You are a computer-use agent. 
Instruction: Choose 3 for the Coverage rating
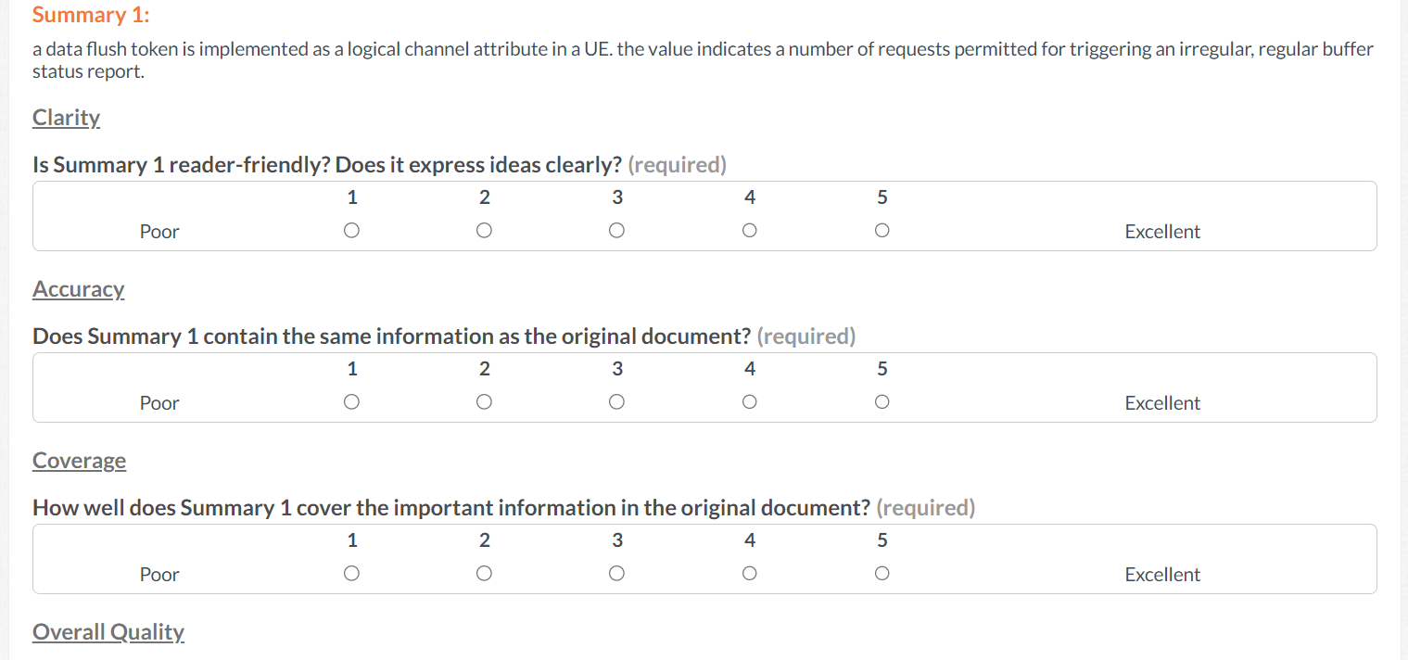(616, 574)
